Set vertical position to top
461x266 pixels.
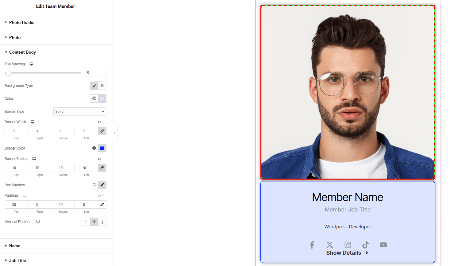click(x=86, y=222)
